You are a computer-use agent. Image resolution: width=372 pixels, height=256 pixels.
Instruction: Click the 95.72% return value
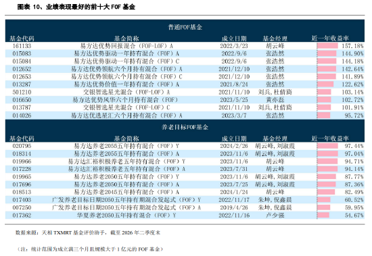[354, 116]
